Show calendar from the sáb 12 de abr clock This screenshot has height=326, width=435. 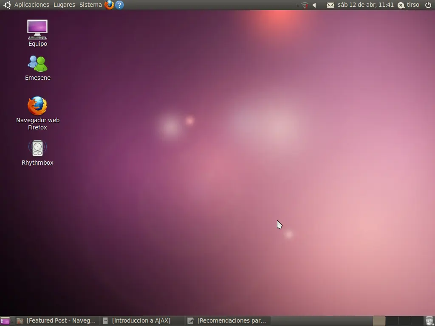coord(365,5)
